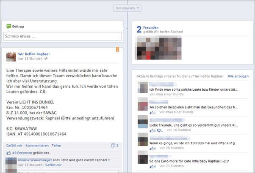Click 'Verein LICHT INS DUNKEL' text
Image resolution: width=255 pixels, height=173 pixels.
pyautogui.click(x=30, y=102)
